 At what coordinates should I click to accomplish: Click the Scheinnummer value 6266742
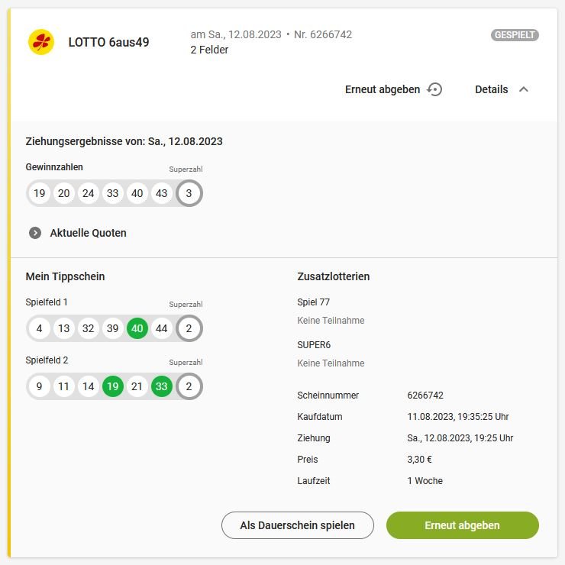(x=425, y=395)
